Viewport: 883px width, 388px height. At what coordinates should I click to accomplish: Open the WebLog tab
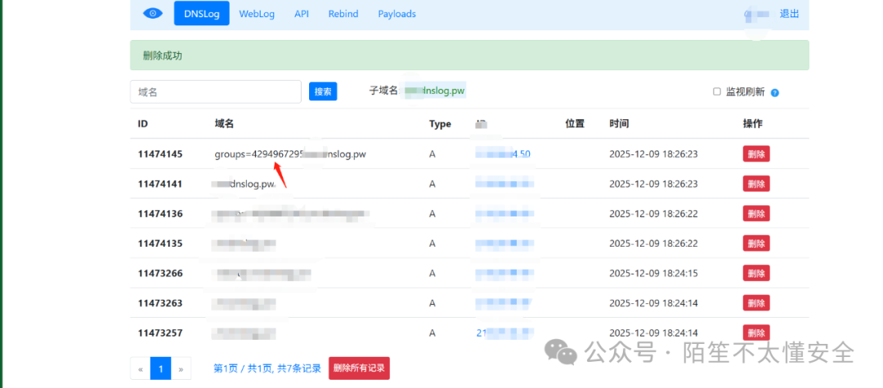256,14
